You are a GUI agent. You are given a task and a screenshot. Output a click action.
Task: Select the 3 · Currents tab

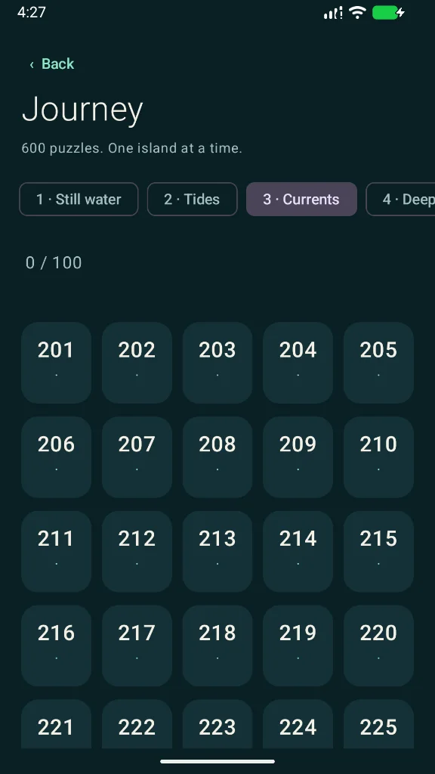point(301,199)
